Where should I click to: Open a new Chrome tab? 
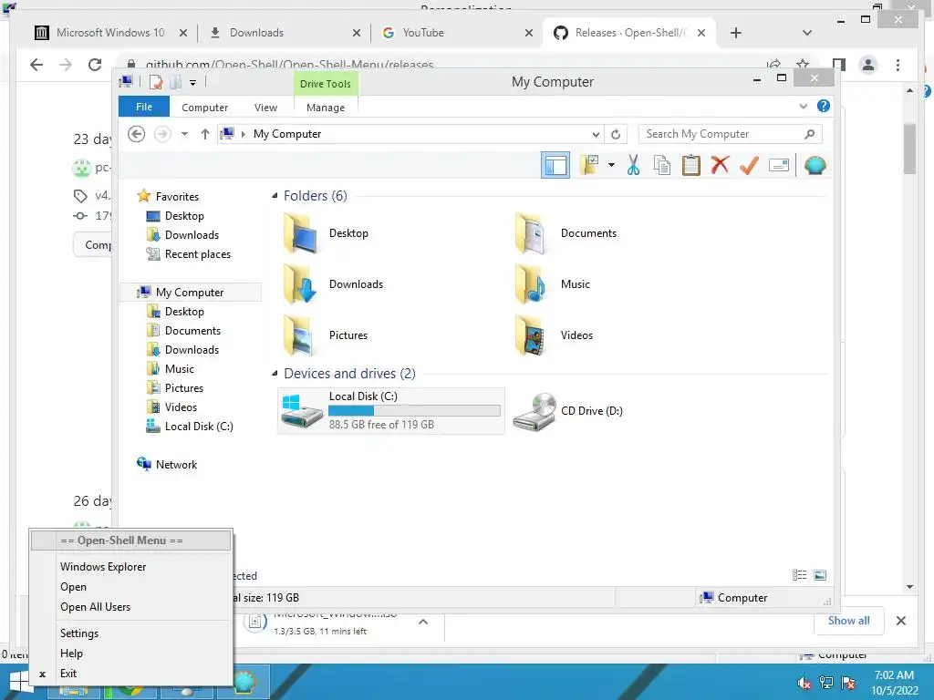click(x=736, y=33)
